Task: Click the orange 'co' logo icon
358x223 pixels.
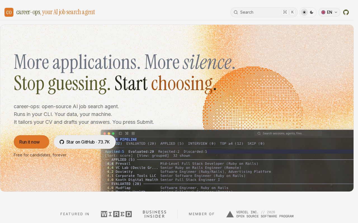Action: pos(9,12)
